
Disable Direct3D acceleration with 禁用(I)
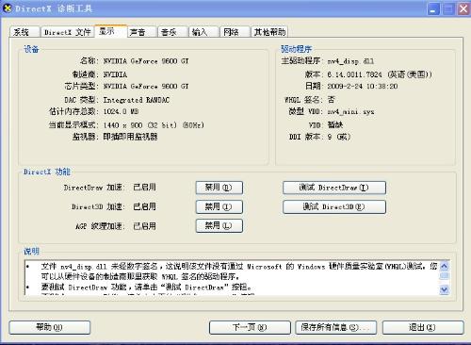[219, 206]
